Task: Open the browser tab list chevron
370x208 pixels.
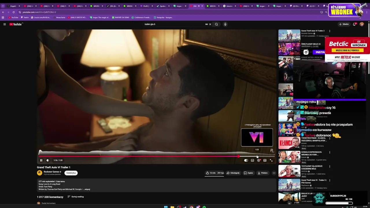Action: coord(3,6)
